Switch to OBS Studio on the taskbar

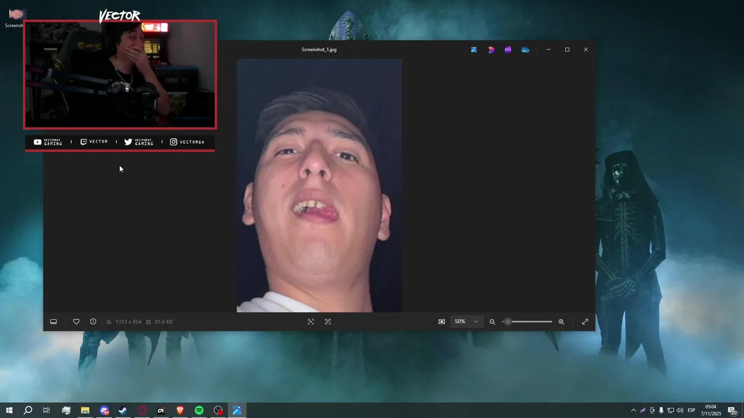[x=219, y=410]
